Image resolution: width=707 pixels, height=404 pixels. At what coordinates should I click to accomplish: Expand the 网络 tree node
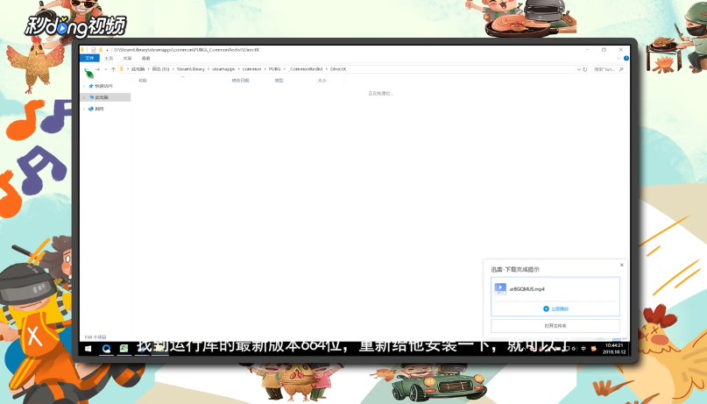pos(84,109)
